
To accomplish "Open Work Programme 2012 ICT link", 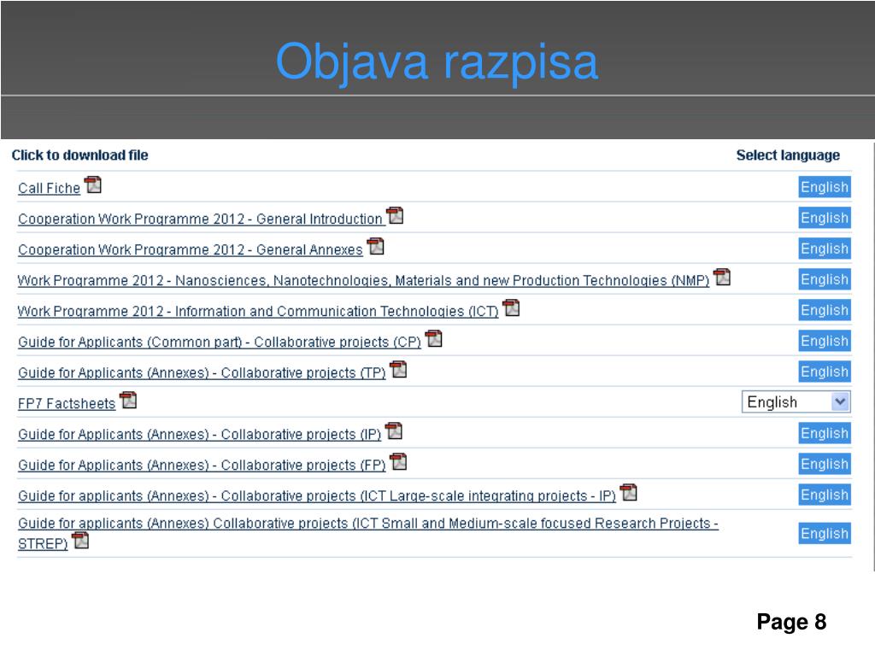I will (x=257, y=312).
